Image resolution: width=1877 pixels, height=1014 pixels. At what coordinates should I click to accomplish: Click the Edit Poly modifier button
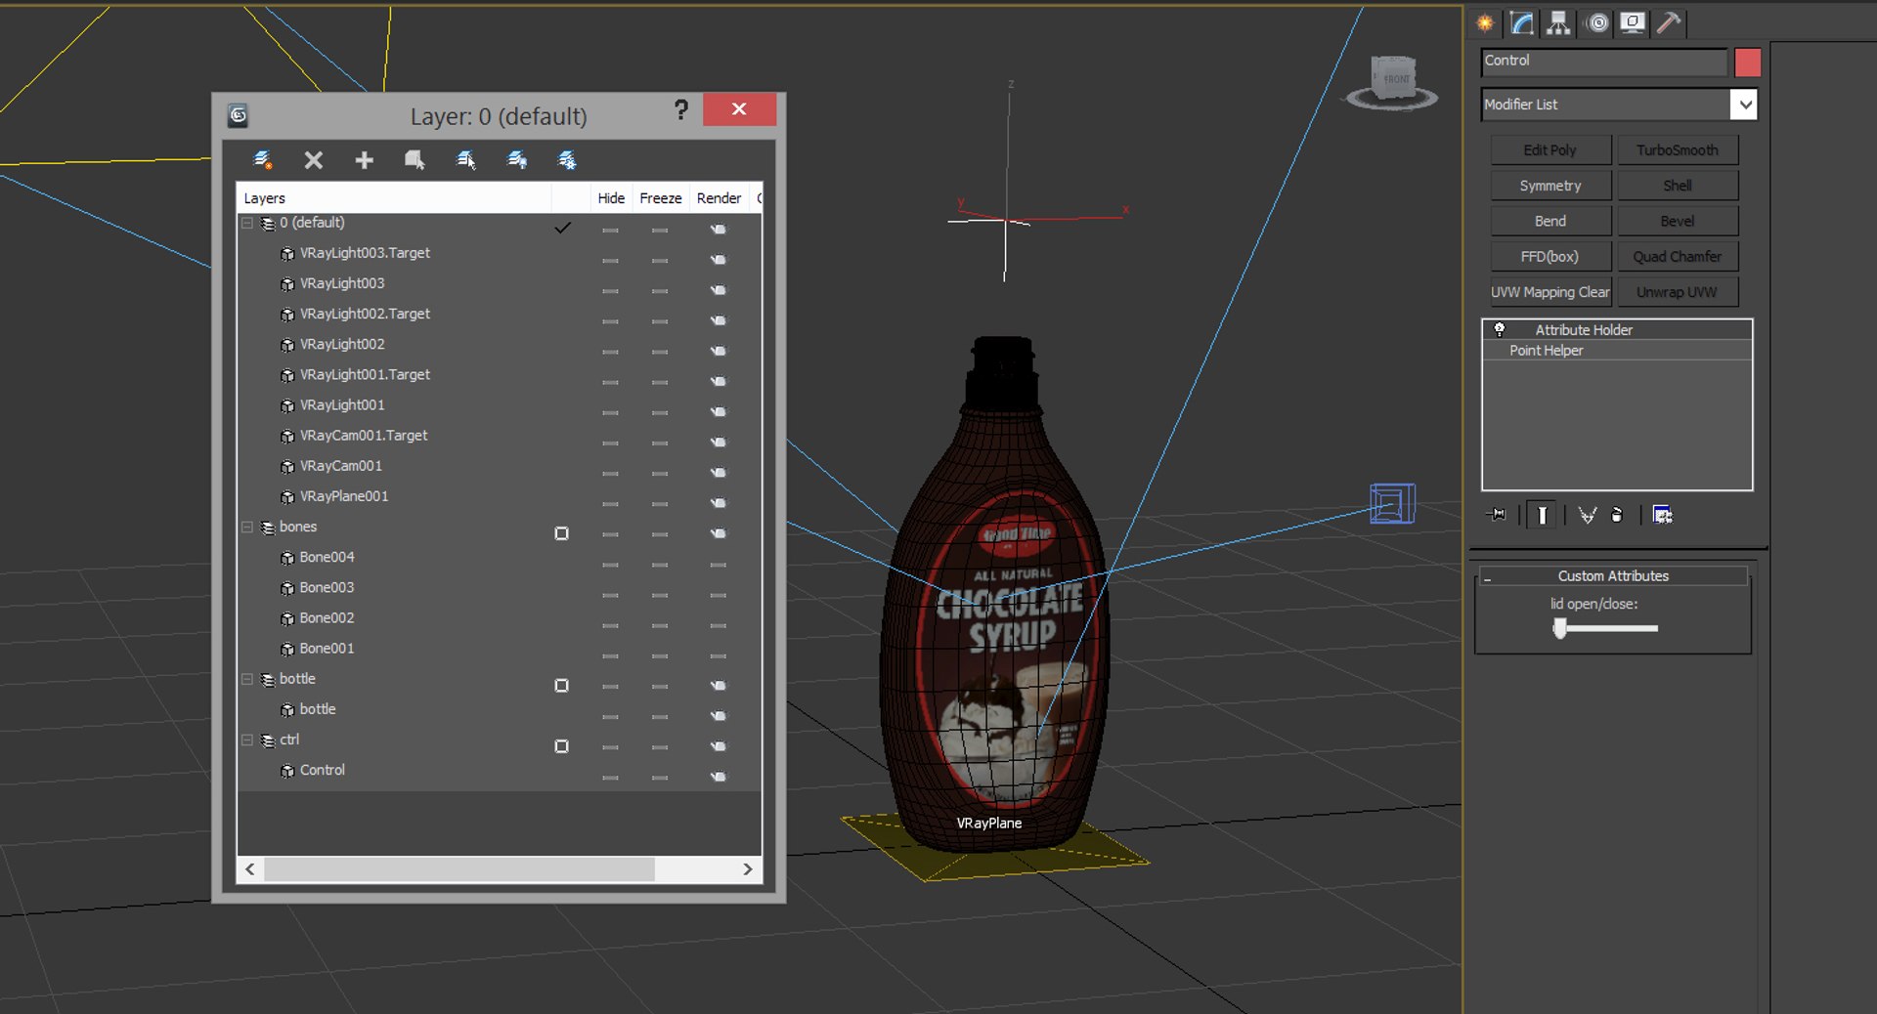[x=1550, y=150]
